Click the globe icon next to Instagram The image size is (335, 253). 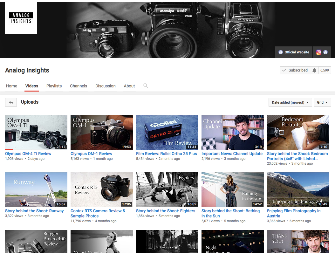click(x=325, y=52)
